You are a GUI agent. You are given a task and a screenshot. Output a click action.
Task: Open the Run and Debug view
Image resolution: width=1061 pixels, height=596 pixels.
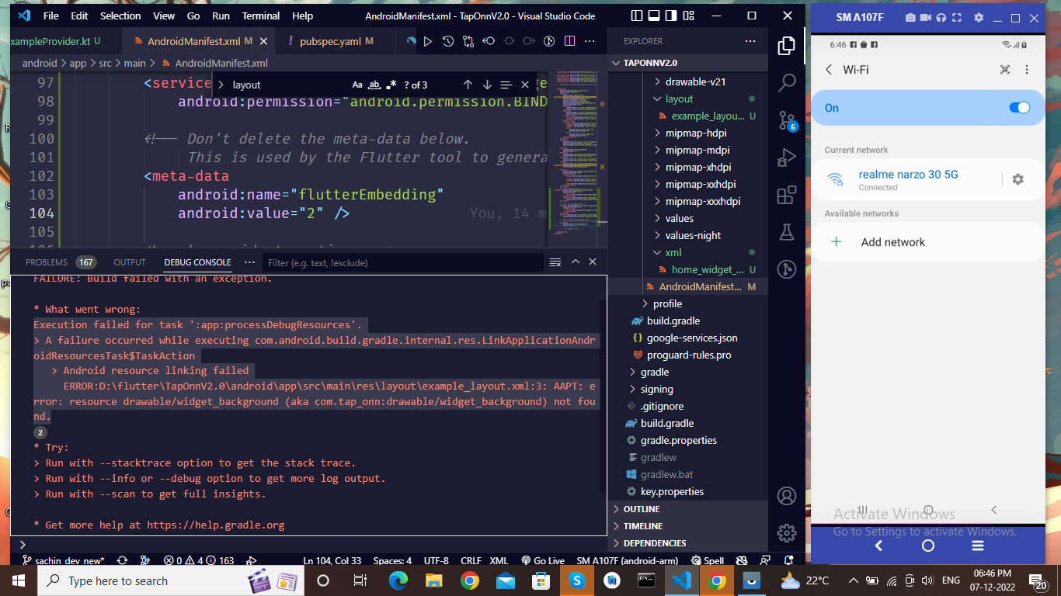(786, 157)
